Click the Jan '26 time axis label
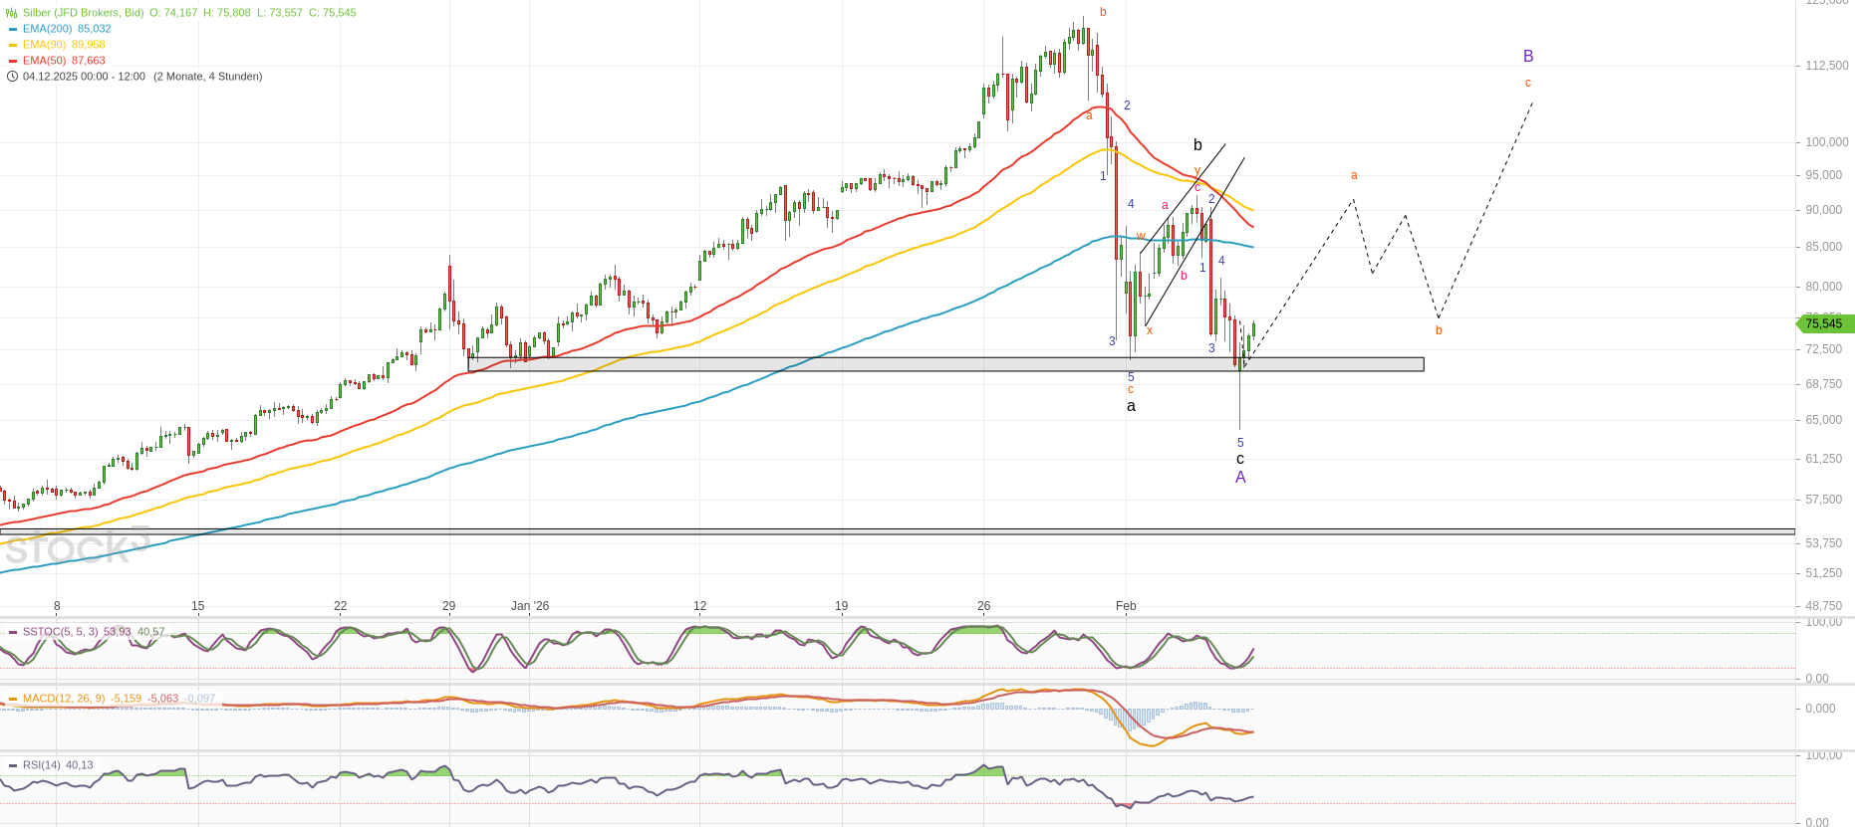 tap(530, 606)
